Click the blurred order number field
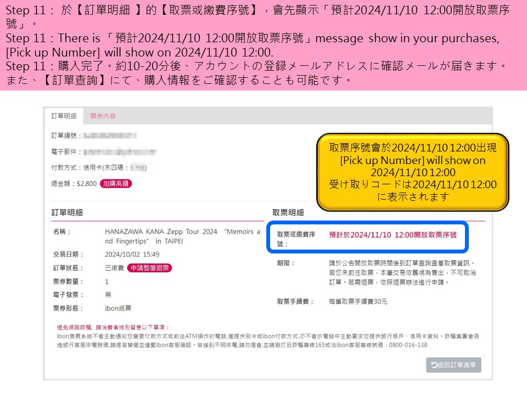Image resolution: width=527 pixels, height=395 pixels. pyautogui.click(x=110, y=136)
